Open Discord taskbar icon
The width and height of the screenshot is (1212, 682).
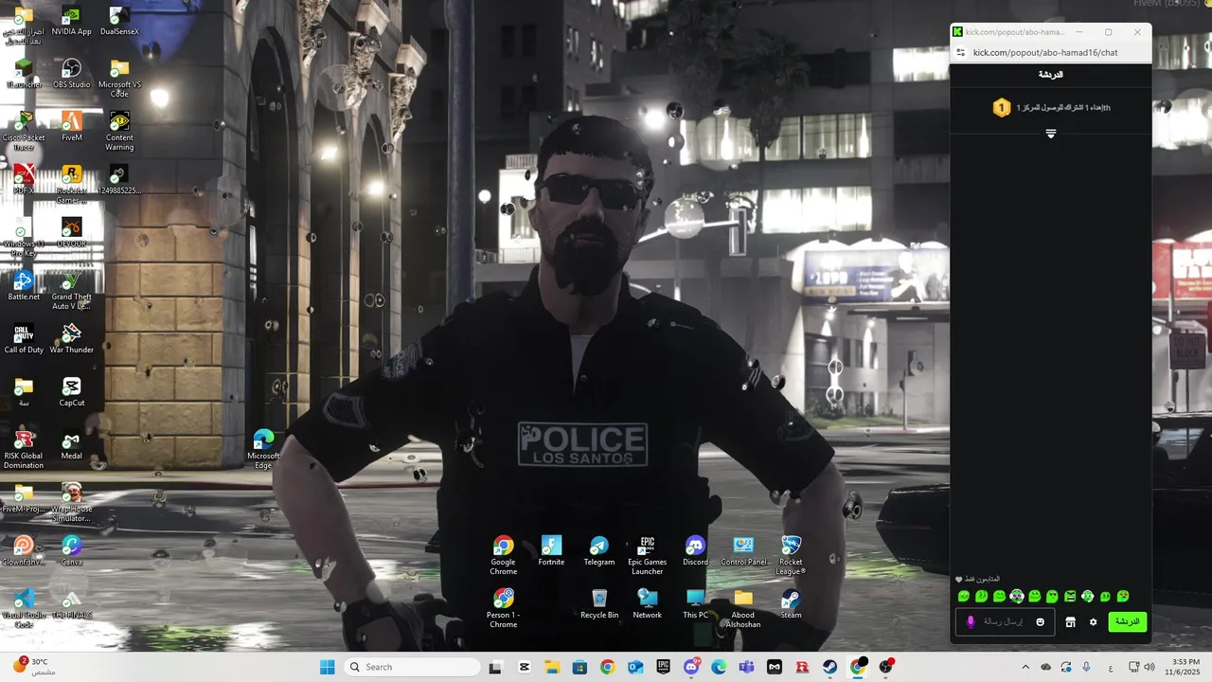(691, 667)
